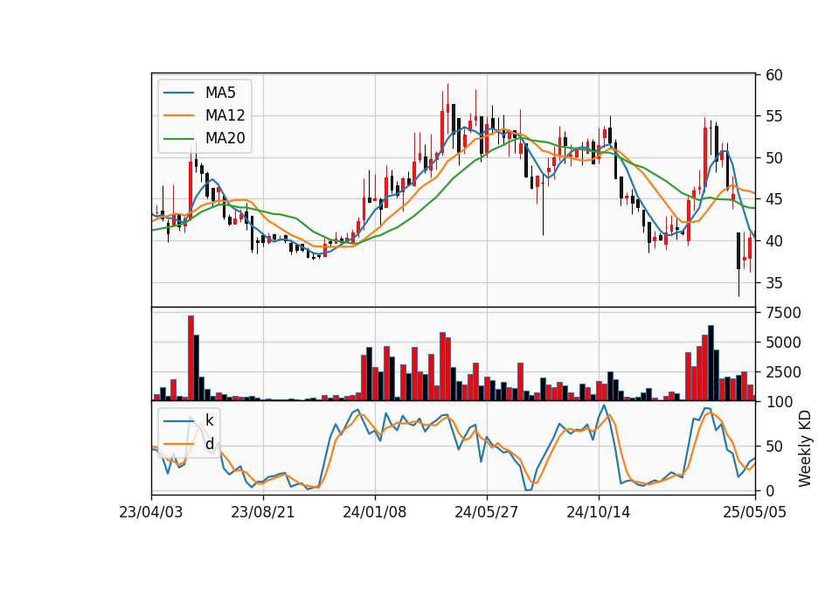Click the green MA20 legend line sample

pyautogui.click(x=178, y=139)
